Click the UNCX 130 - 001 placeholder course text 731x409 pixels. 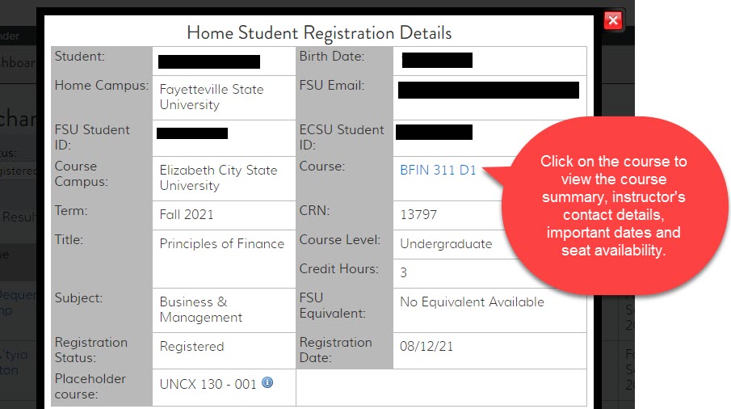click(x=208, y=384)
